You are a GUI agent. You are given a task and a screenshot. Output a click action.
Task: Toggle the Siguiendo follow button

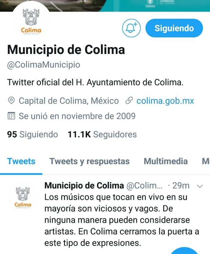(174, 28)
